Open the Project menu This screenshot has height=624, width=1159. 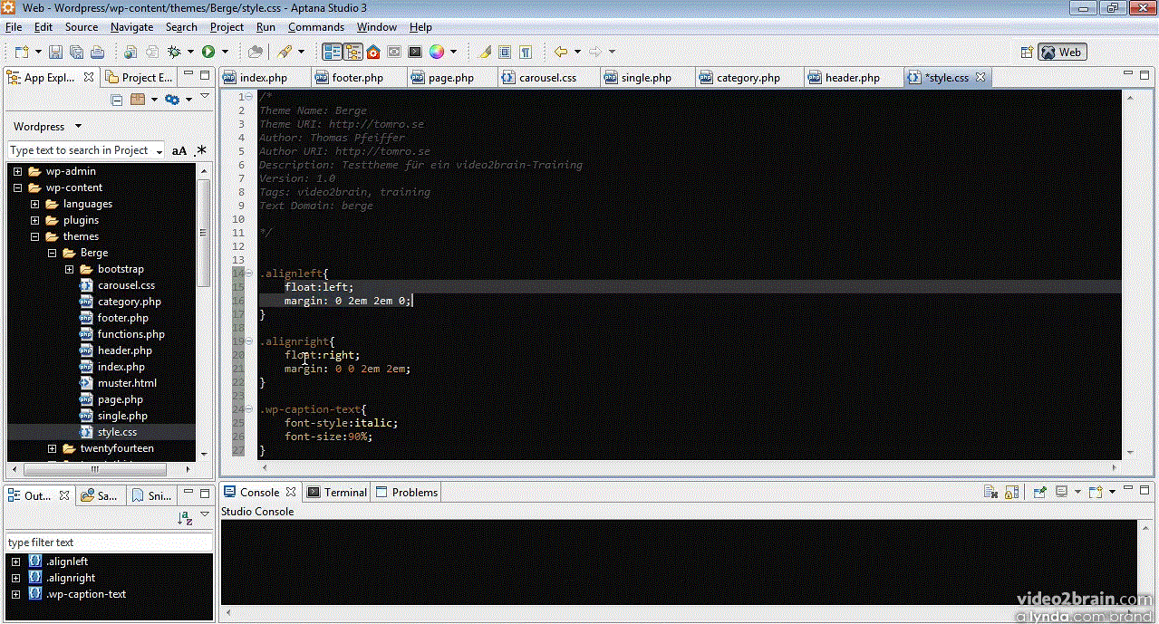coord(227,27)
